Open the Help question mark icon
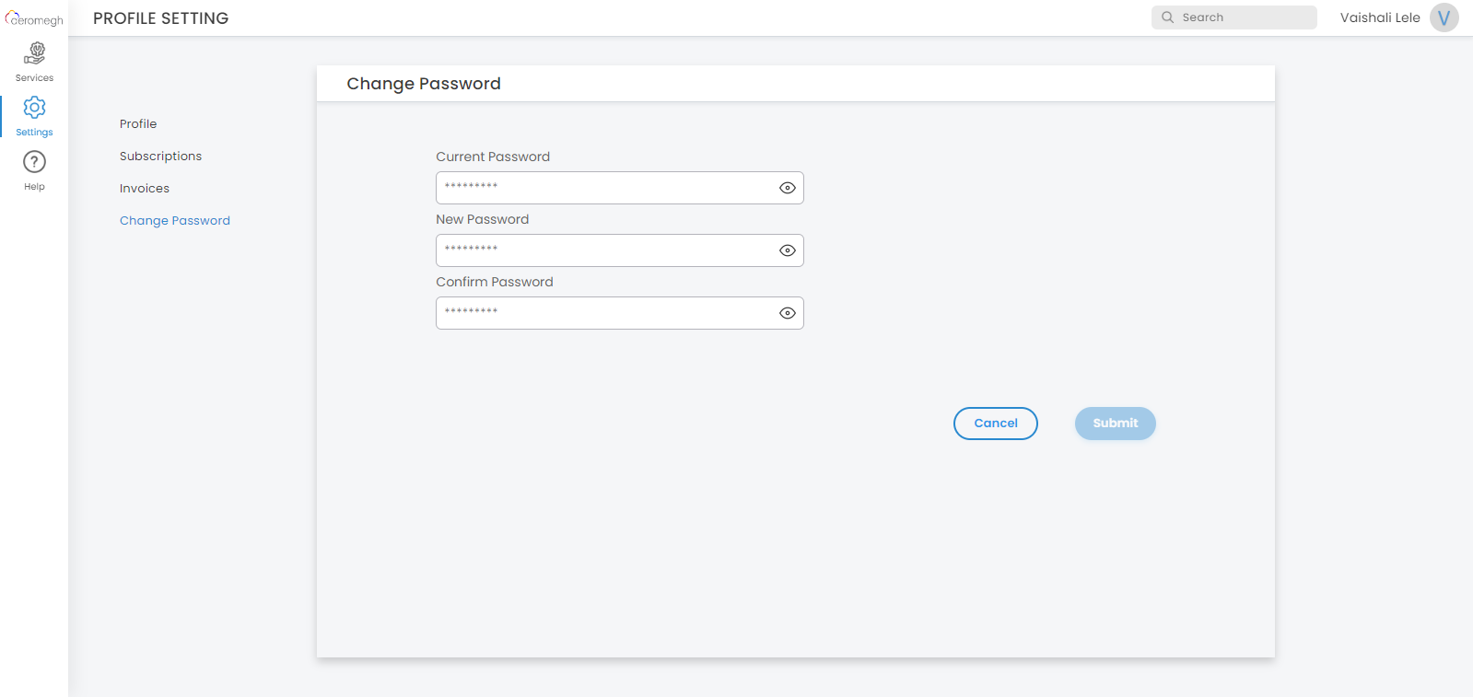 point(34,162)
